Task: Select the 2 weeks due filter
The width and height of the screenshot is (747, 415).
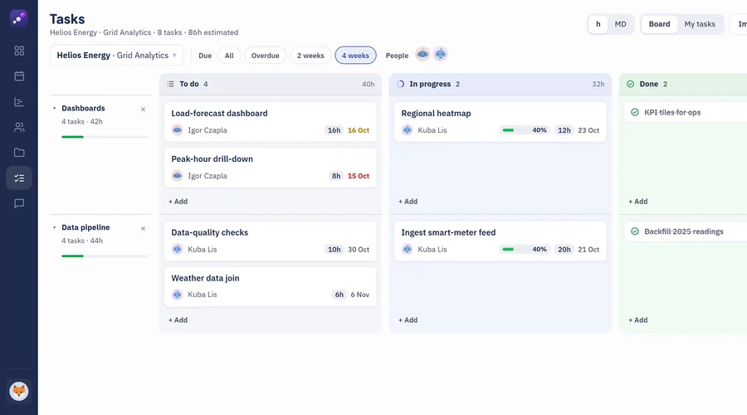Action: click(310, 56)
